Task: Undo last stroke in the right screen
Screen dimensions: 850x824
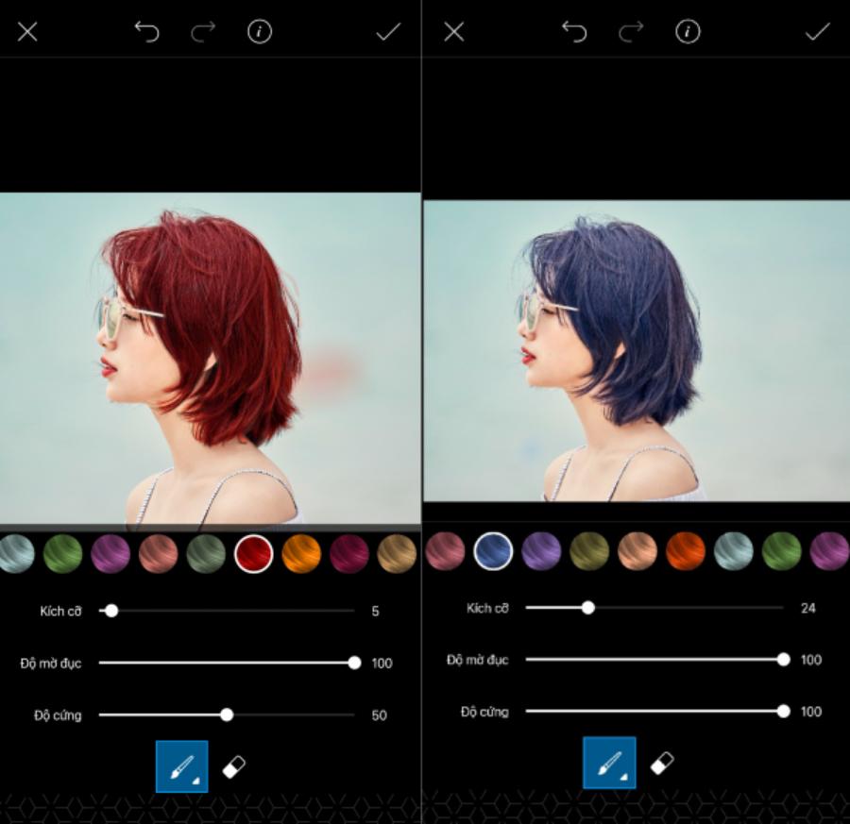Action: coord(574,32)
